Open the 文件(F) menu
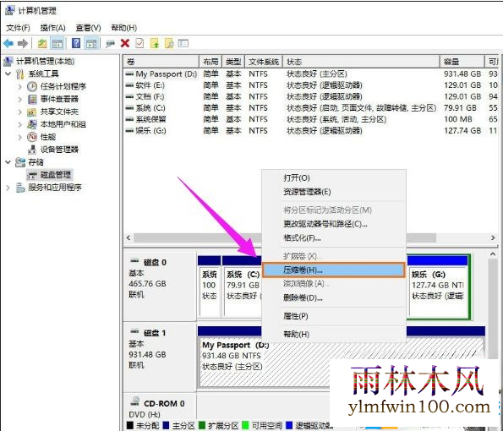 pyautogui.click(x=18, y=28)
